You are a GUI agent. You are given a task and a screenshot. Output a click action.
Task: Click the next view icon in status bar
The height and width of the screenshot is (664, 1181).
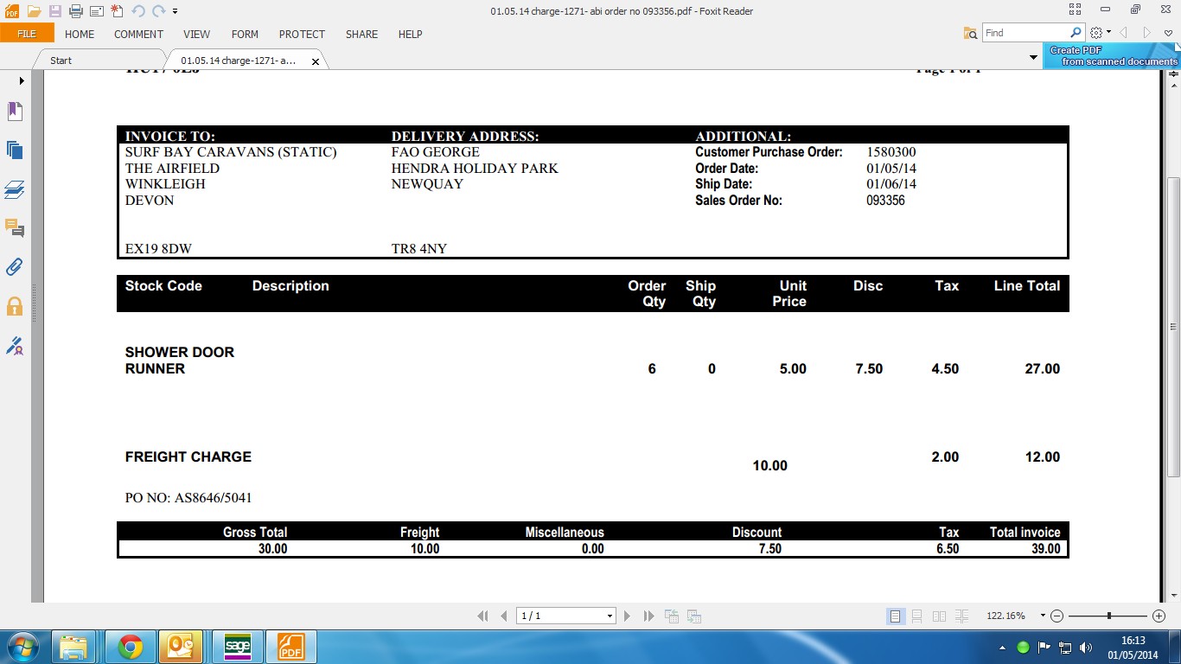(693, 616)
